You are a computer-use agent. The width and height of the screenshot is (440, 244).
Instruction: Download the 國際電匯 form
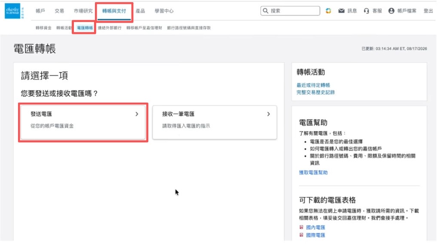[315, 235]
